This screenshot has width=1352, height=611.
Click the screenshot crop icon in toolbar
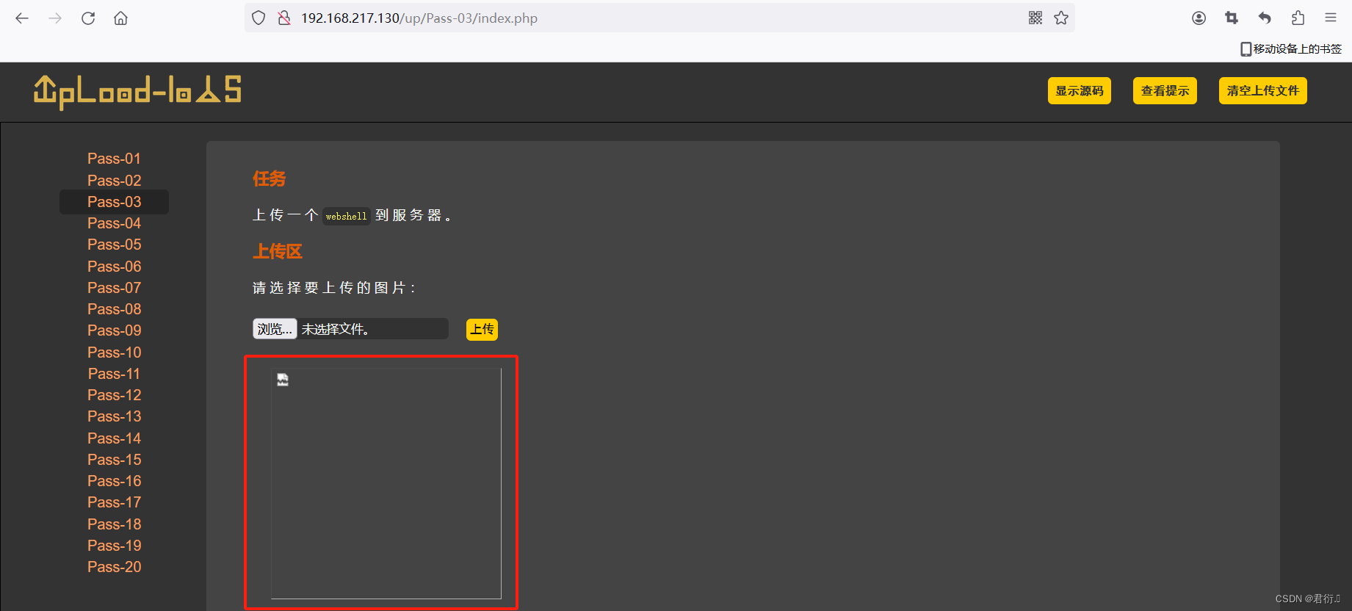(1232, 18)
